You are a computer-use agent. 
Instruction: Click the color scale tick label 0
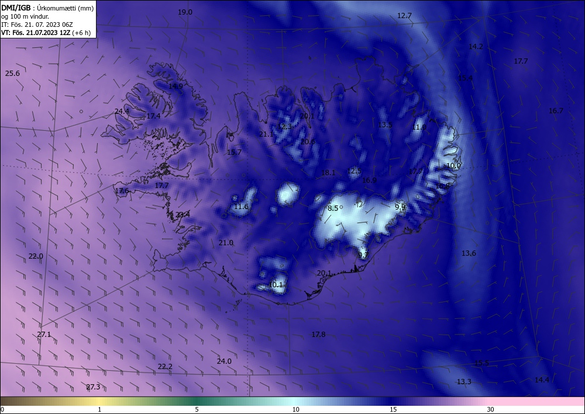coord(2,410)
